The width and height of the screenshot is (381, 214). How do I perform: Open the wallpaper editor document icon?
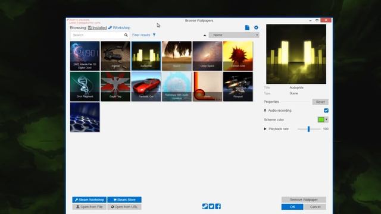point(247,28)
